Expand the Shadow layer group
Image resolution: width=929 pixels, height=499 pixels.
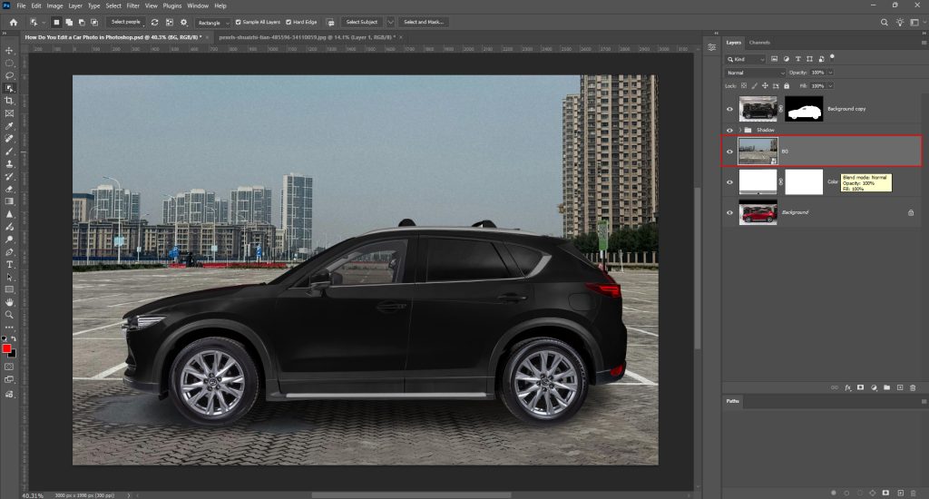point(740,130)
